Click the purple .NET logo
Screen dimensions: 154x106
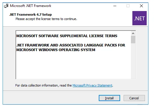[139, 18]
